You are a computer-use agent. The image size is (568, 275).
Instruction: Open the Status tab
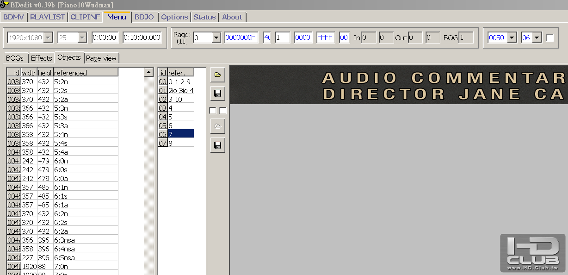pos(204,17)
